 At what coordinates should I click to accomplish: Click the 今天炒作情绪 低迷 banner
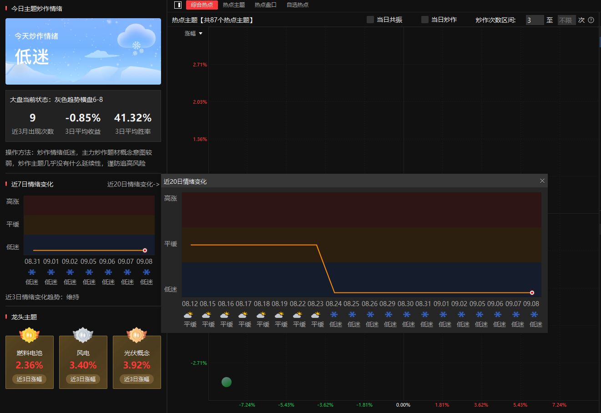(83, 51)
